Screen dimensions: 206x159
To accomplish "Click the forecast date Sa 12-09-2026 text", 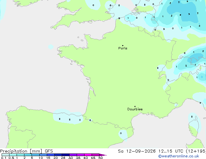I will point(137,151).
